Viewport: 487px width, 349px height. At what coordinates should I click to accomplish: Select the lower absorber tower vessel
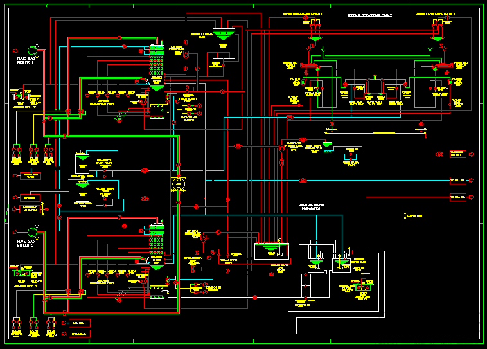(157, 261)
